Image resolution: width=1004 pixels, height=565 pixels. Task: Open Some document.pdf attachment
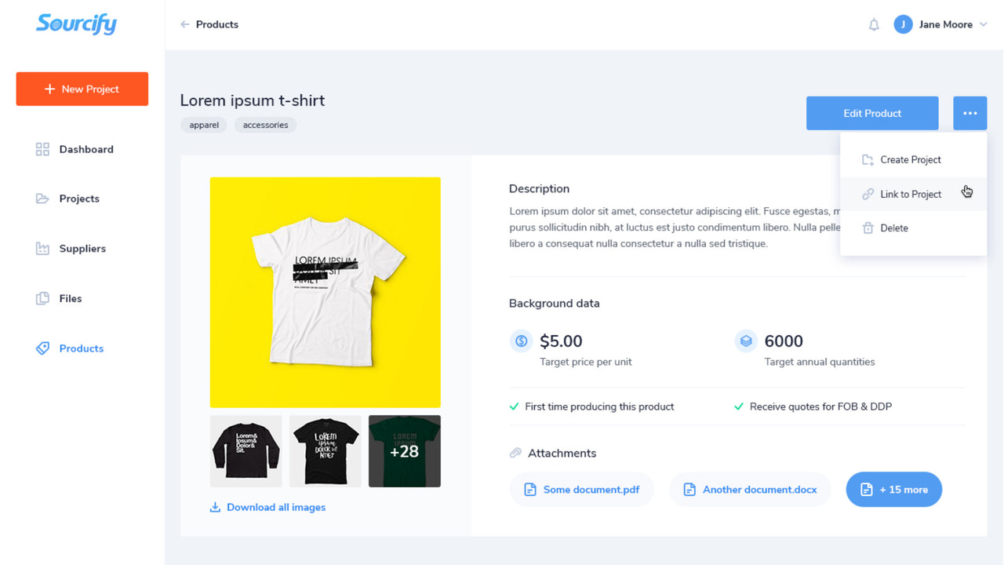pyautogui.click(x=581, y=489)
